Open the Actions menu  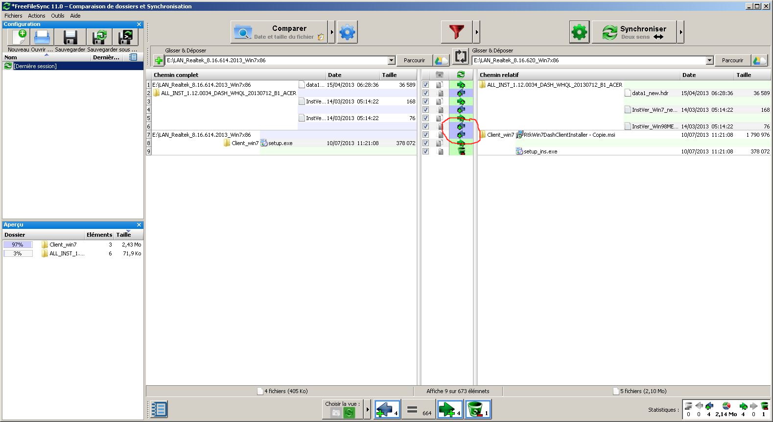coord(37,16)
